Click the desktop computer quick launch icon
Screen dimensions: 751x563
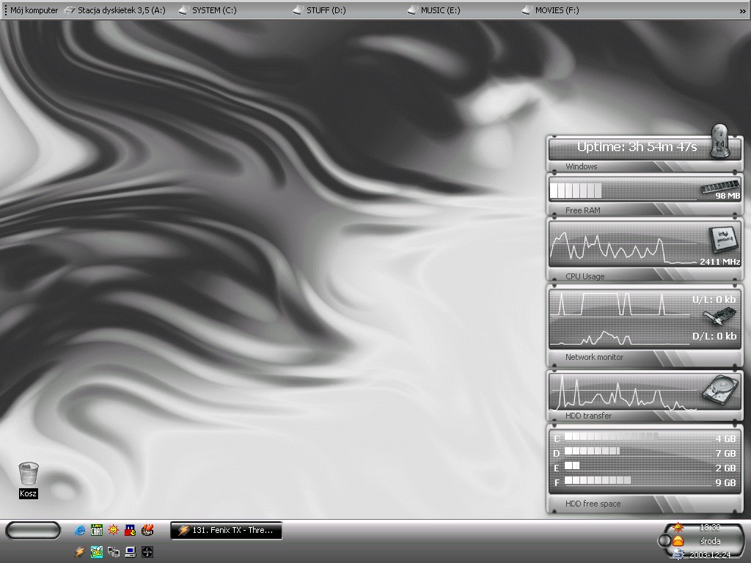pos(131,552)
